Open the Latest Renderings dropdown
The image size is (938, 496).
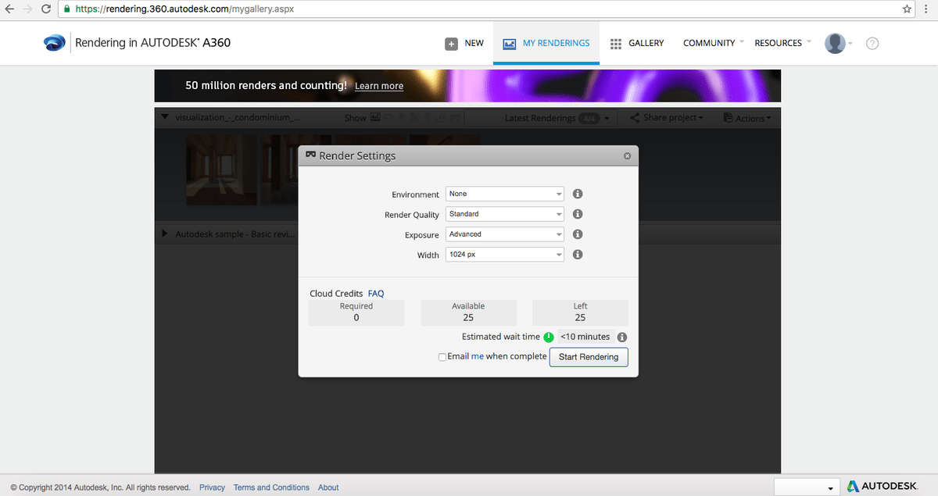click(541, 118)
